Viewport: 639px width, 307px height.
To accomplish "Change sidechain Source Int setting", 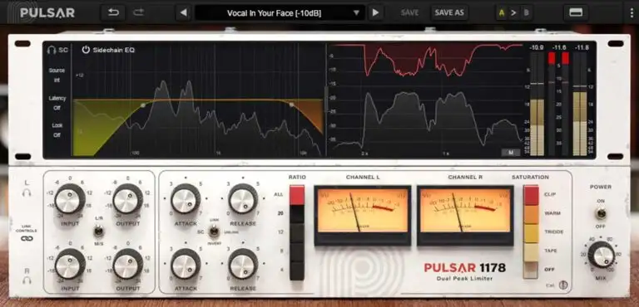I will pos(57,76).
